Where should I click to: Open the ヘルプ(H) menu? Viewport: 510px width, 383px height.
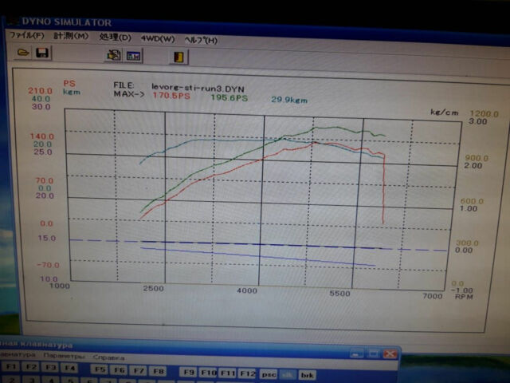pyautogui.click(x=201, y=41)
